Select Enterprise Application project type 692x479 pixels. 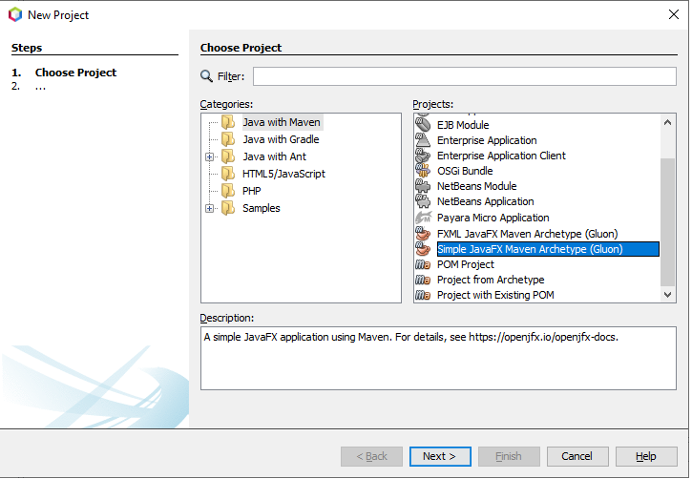coord(487,140)
